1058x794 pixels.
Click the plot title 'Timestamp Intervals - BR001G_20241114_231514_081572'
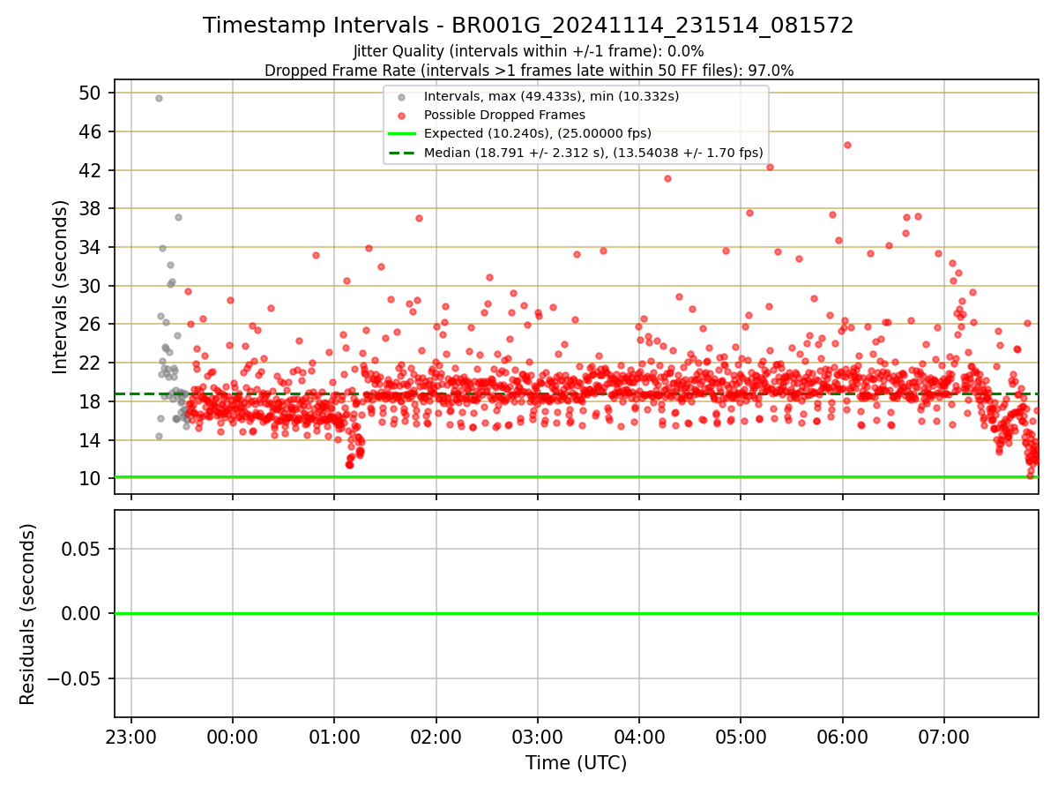coord(528,26)
